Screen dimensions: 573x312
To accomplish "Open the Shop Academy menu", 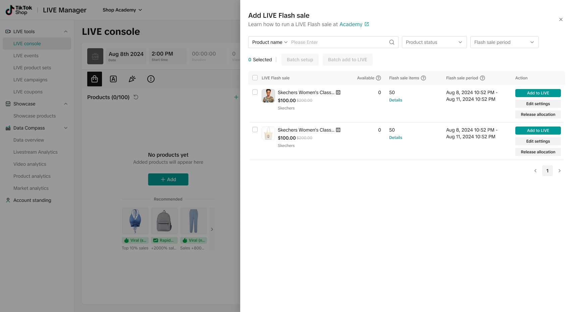I will coord(122,10).
